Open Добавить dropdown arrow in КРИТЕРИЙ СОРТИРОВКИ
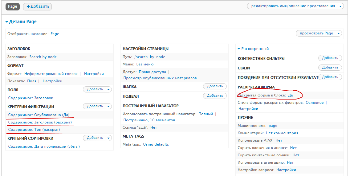354x176 pixels. (108, 138)
